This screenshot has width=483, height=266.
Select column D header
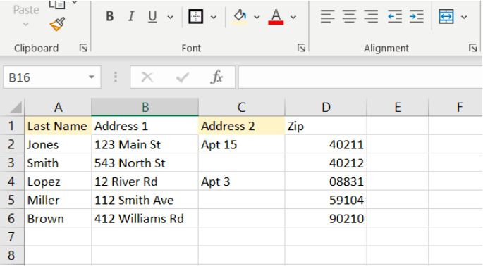[326, 108]
